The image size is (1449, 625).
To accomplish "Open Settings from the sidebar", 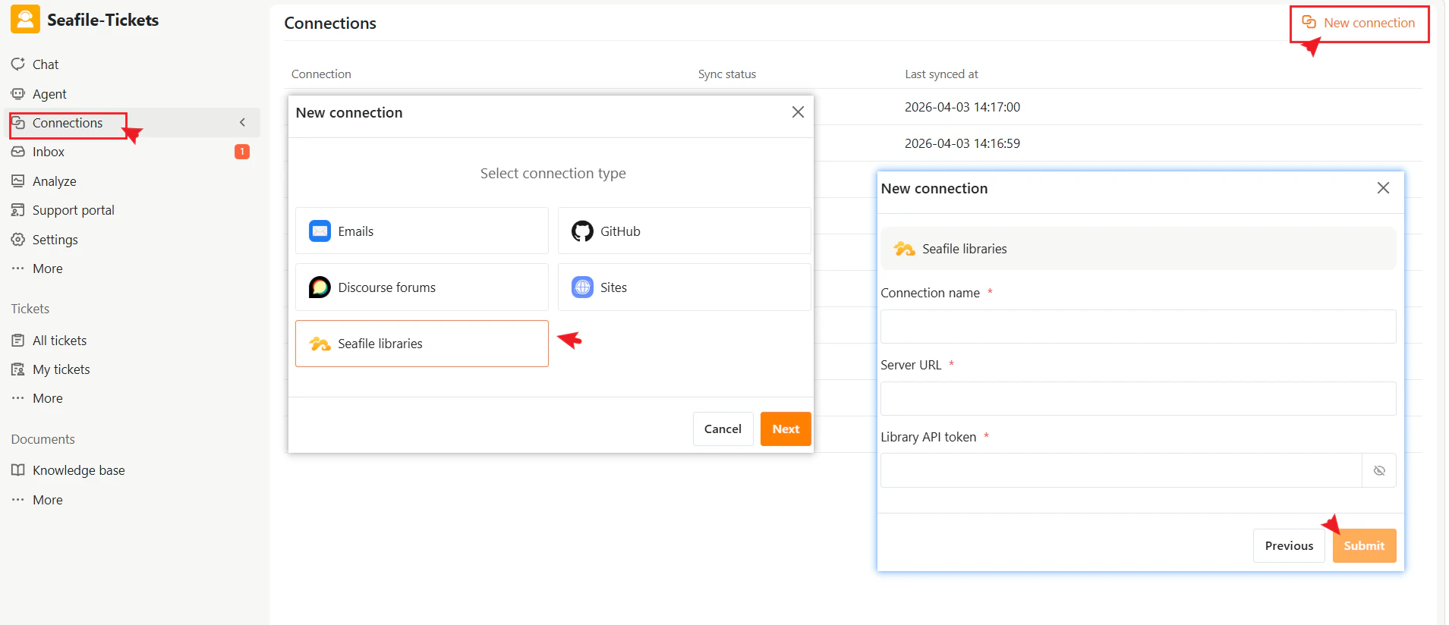I will (x=55, y=240).
